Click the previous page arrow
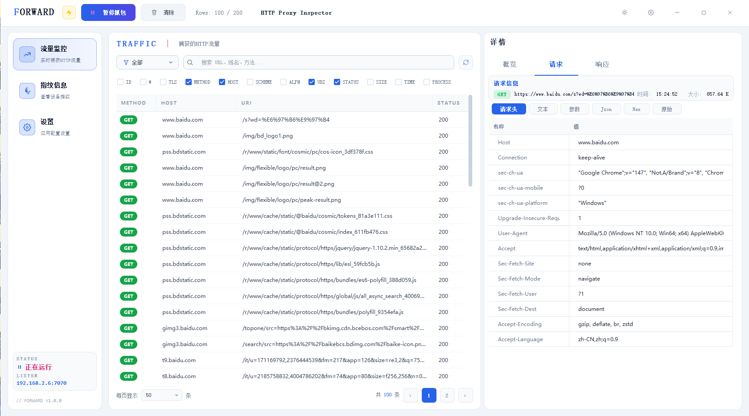The height and width of the screenshot is (416, 749). (x=411, y=396)
